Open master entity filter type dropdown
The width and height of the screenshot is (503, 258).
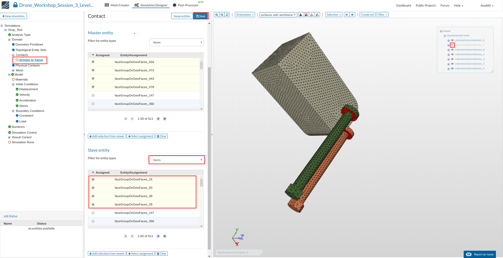click(176, 42)
